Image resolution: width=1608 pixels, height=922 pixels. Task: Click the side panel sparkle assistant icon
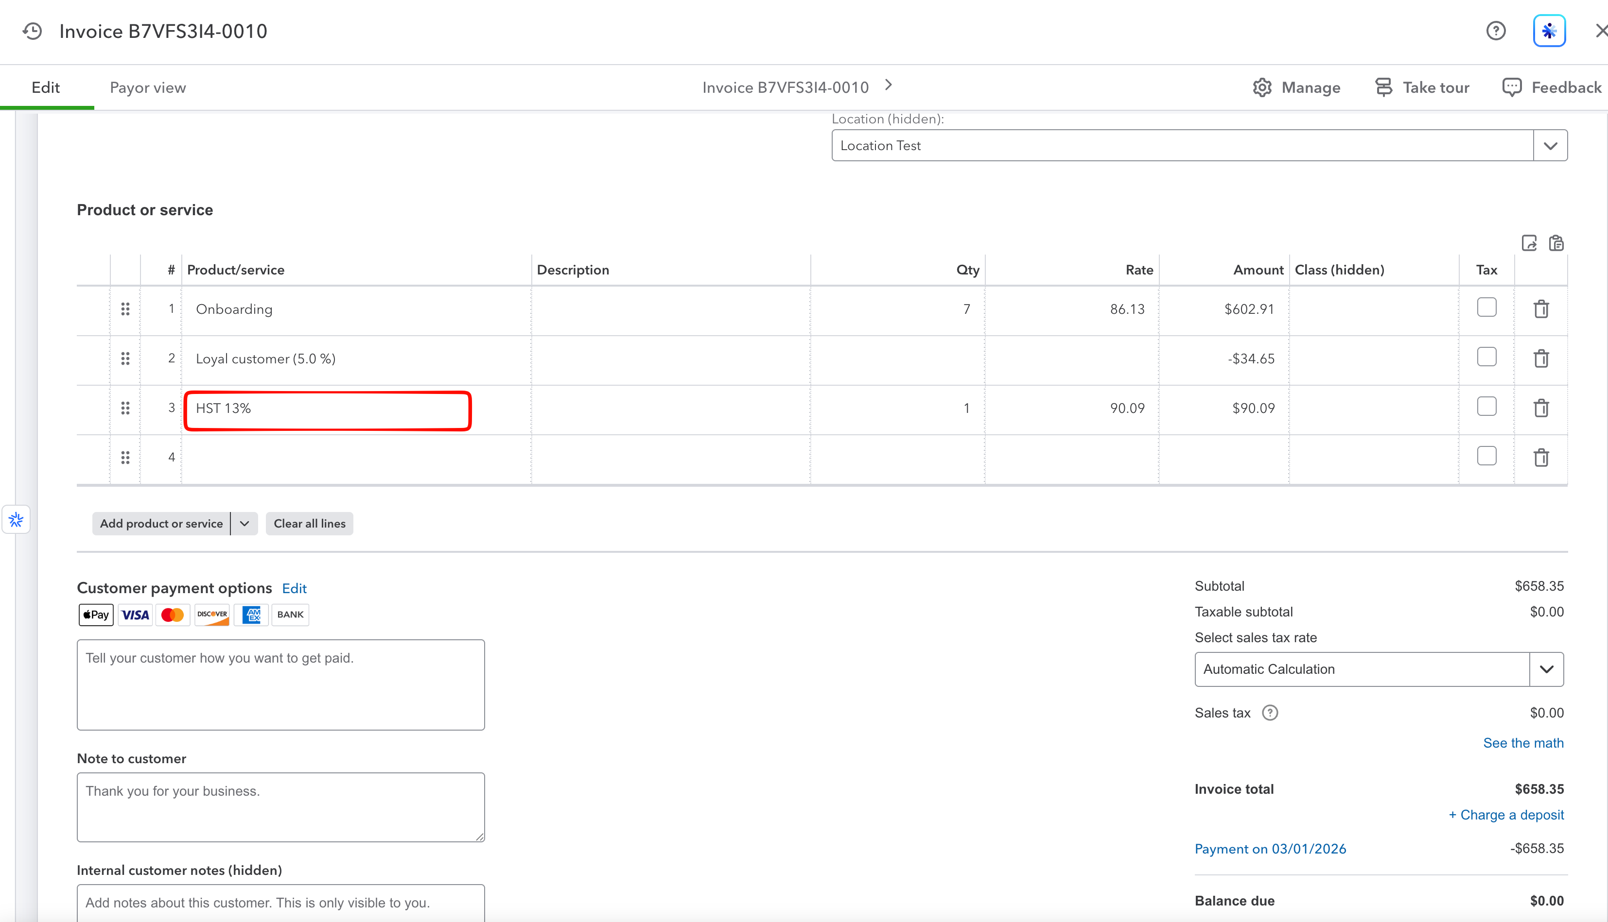[x=16, y=520]
